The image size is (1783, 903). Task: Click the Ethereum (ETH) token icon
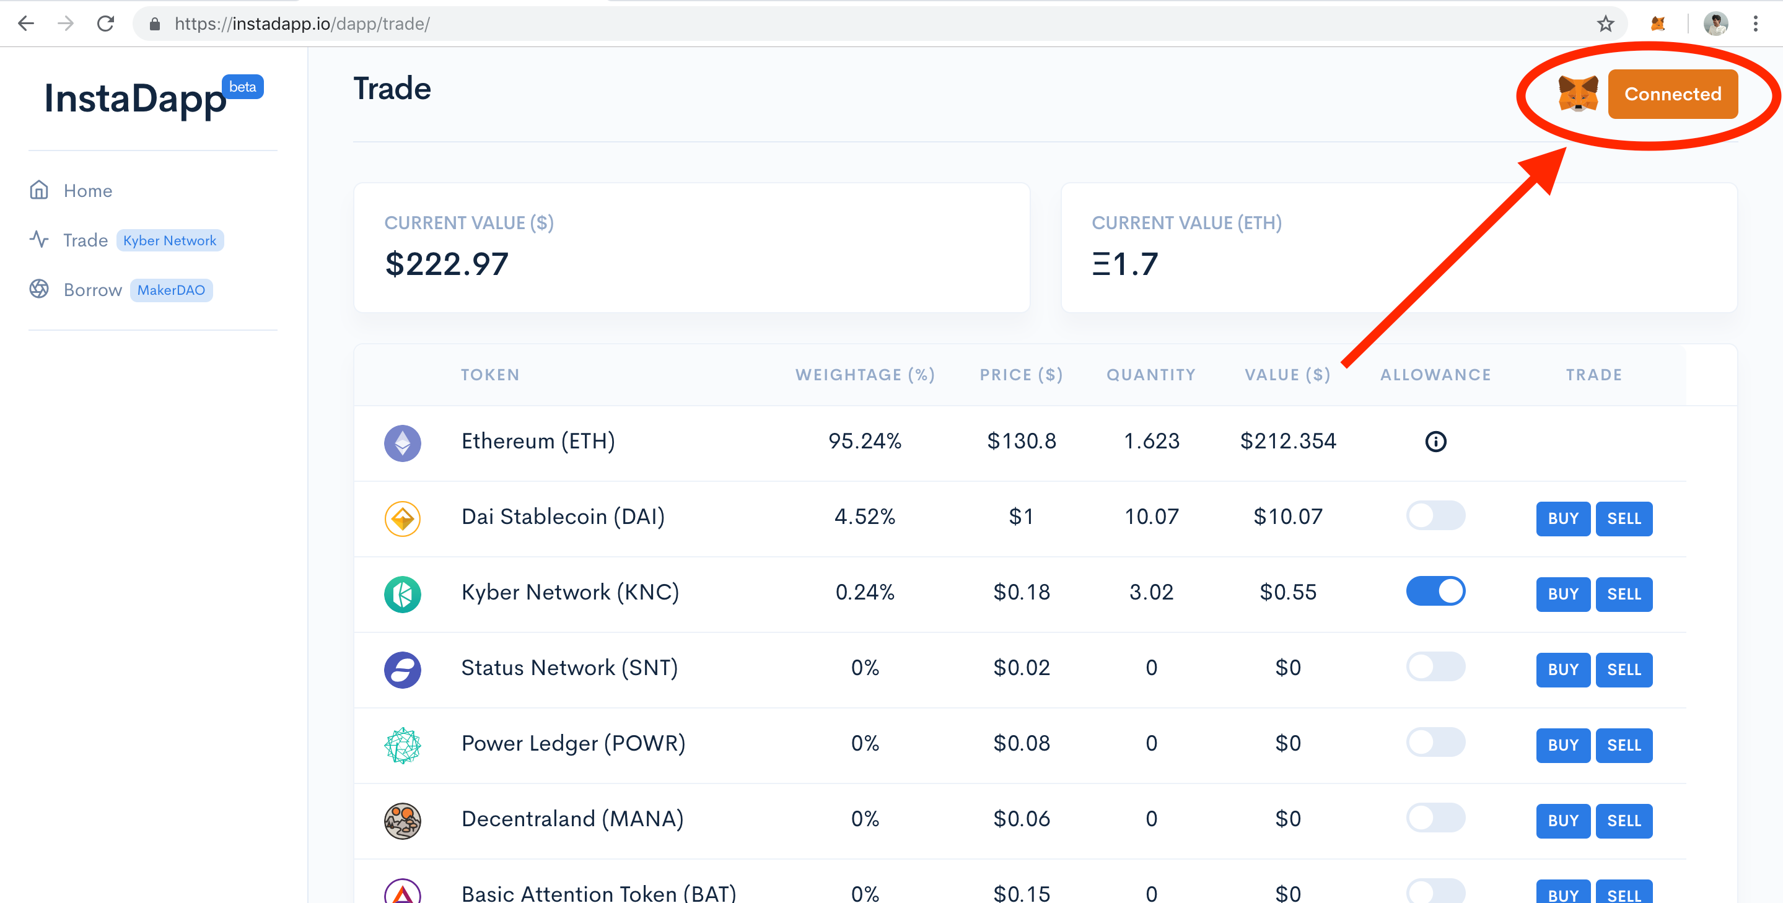click(x=403, y=441)
